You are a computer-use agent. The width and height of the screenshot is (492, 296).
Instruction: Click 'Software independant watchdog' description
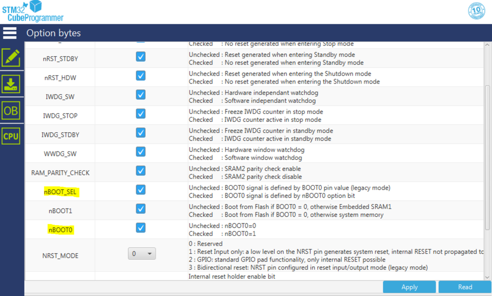click(270, 100)
